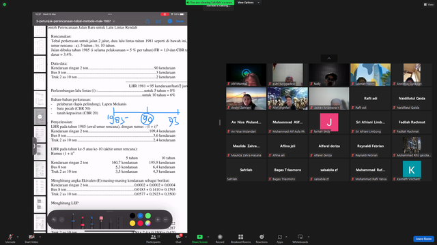Click the green Share Screen button
Screen dimensions: 437x245
pos(199,238)
